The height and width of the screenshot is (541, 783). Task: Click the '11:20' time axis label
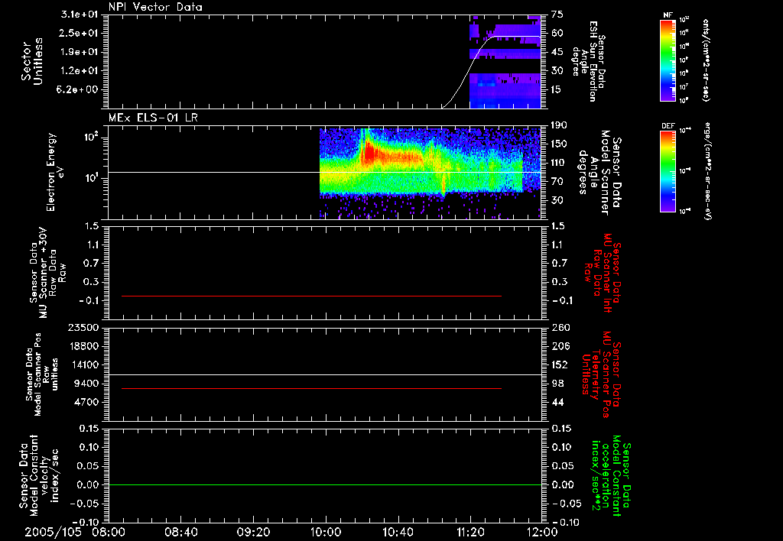[470, 533]
